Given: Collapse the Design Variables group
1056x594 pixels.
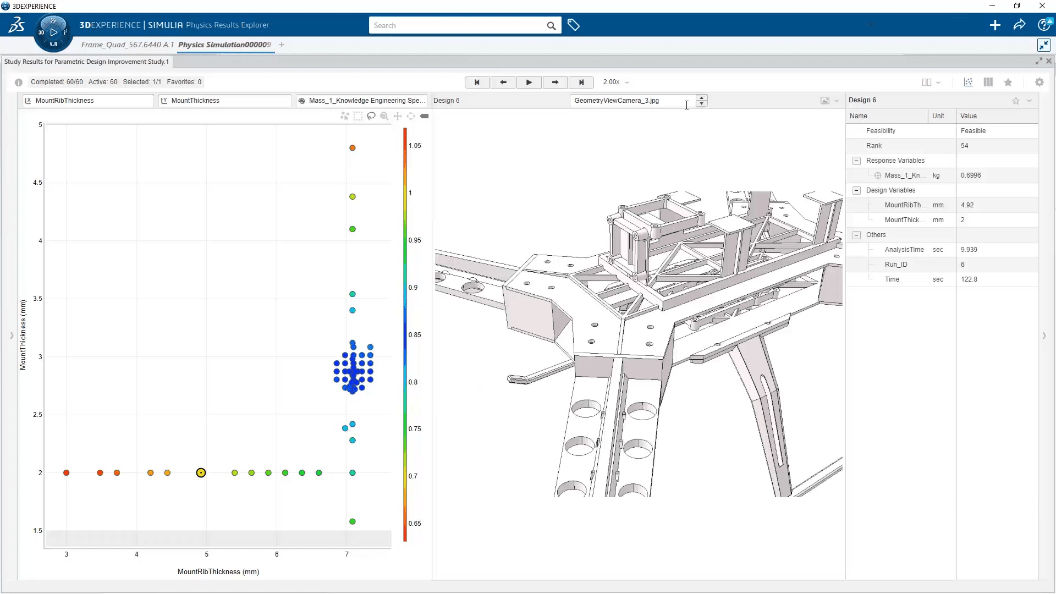Looking at the screenshot, I should 856,190.
